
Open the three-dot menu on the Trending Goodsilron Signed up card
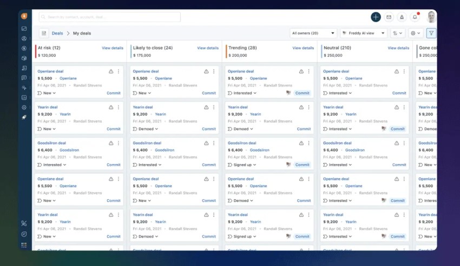(308, 143)
